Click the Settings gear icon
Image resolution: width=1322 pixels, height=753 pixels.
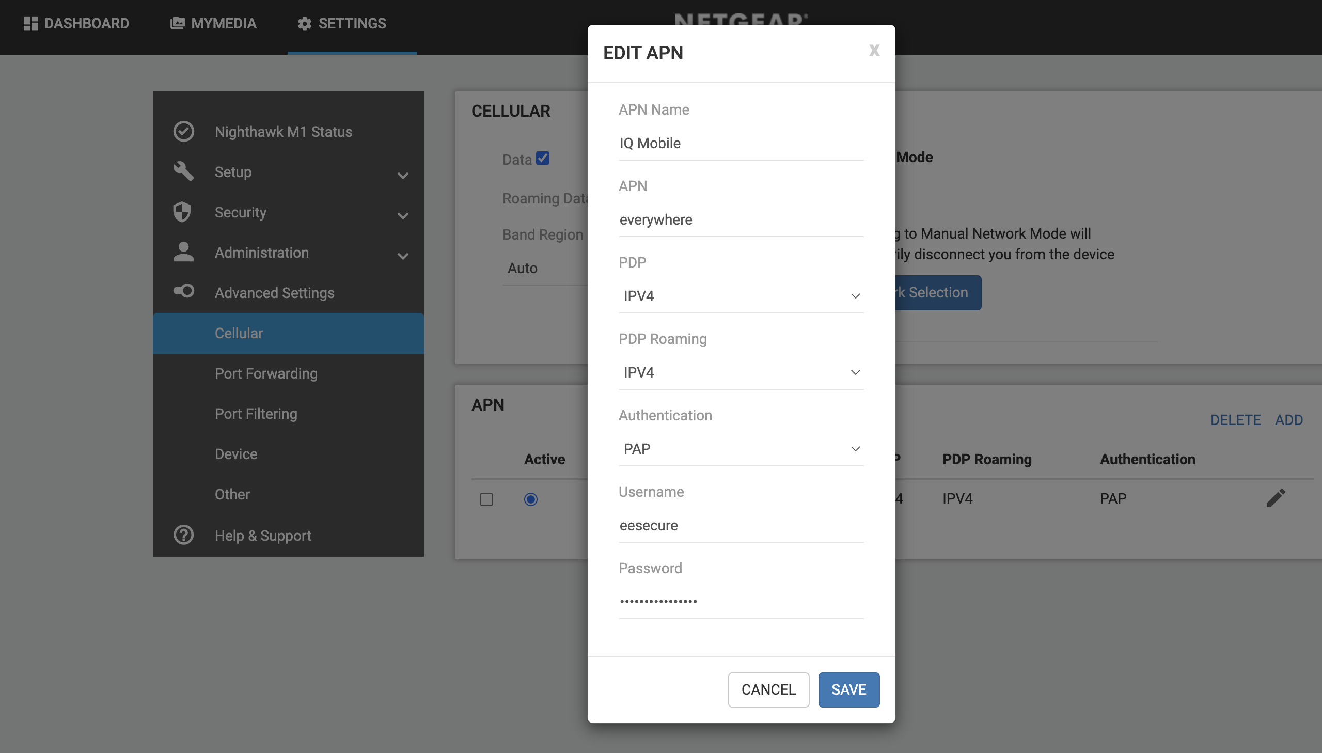coord(304,23)
